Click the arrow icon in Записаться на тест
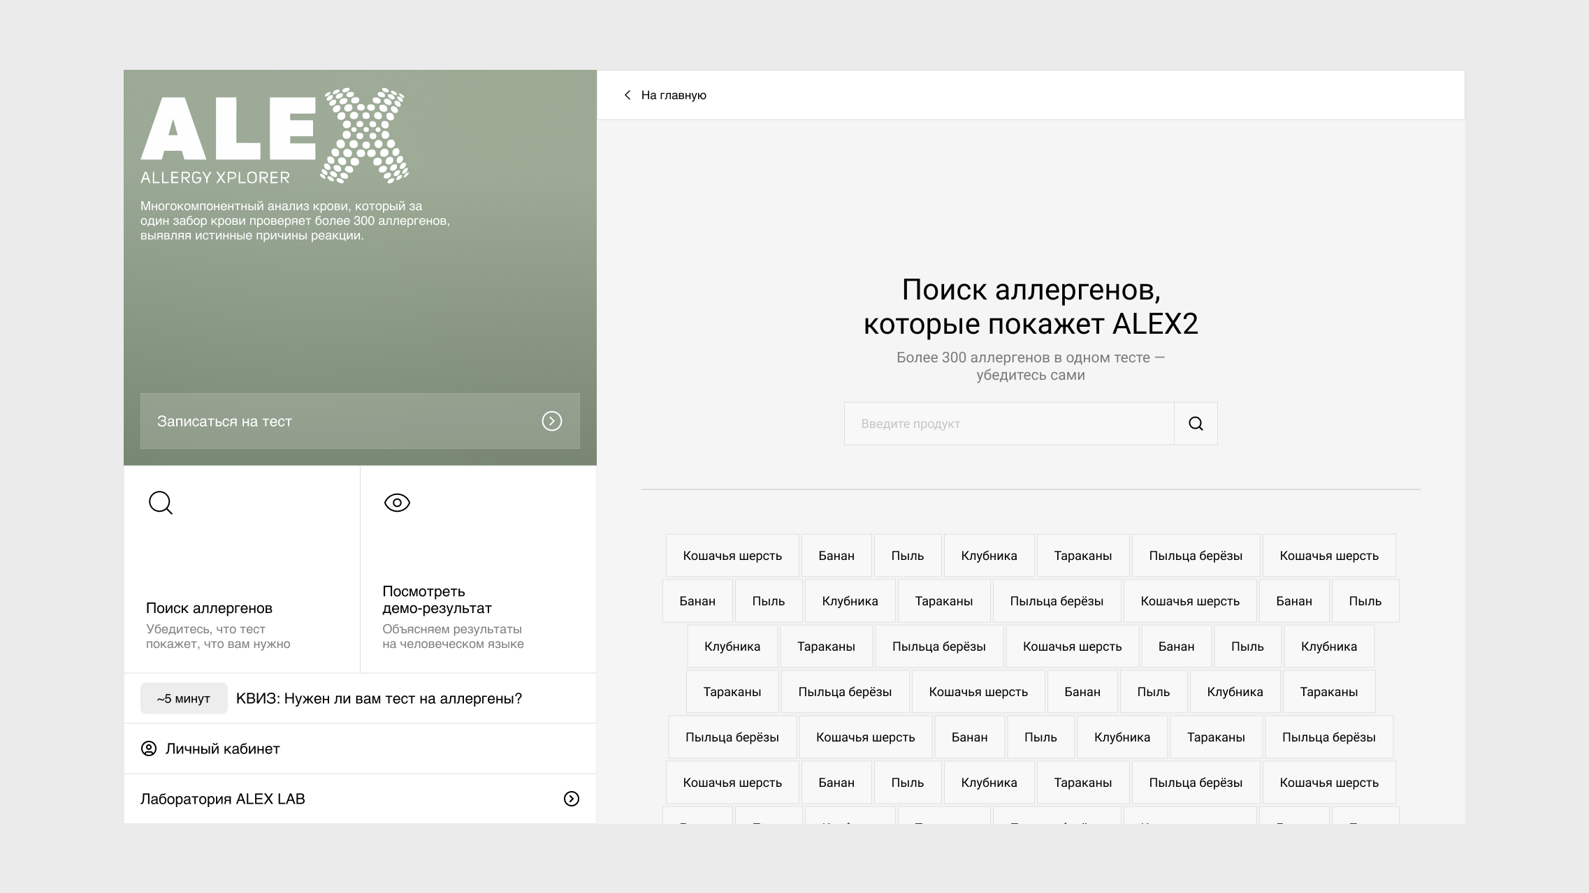The width and height of the screenshot is (1589, 893). coord(552,421)
